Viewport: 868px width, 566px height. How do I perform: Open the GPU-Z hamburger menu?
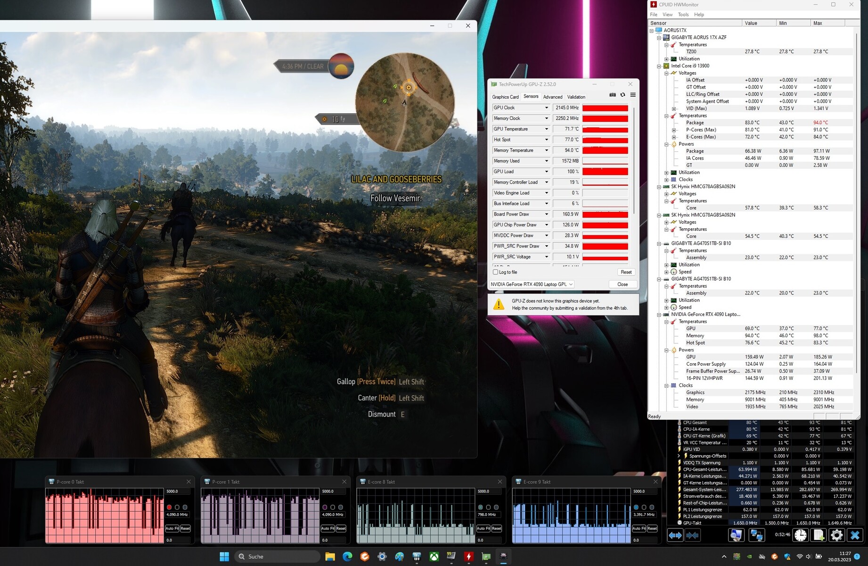[633, 95]
